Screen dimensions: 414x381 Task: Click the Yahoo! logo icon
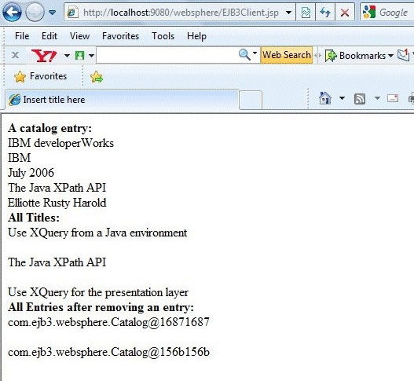pos(44,56)
